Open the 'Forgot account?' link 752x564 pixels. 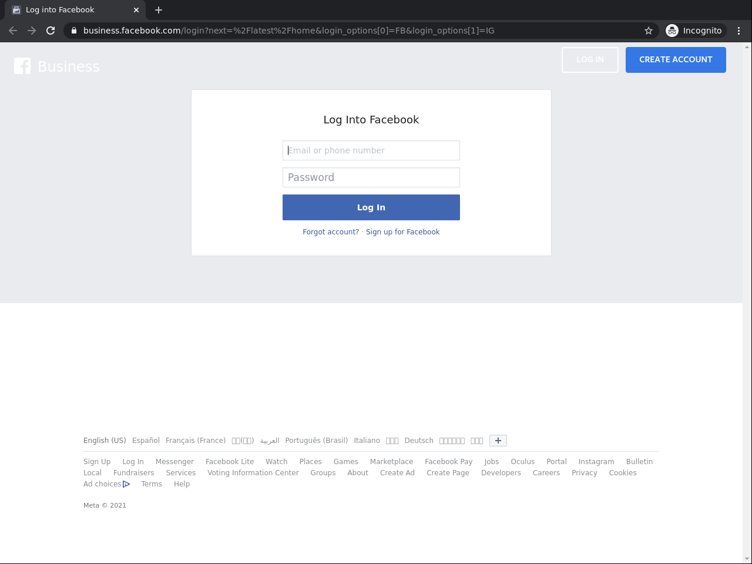[x=331, y=232]
